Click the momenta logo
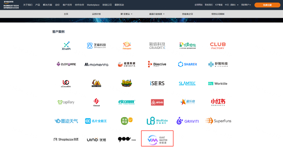This screenshot has width=283, height=147. coord(96,64)
